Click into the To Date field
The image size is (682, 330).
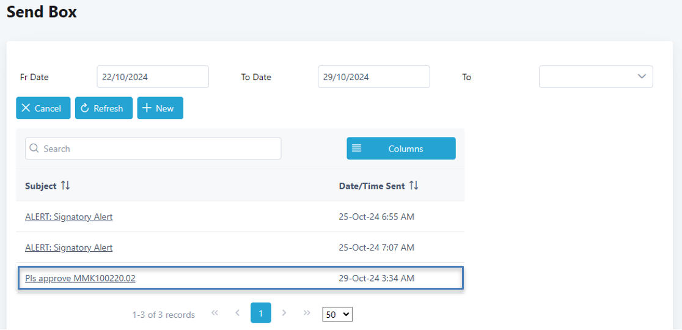coord(373,77)
